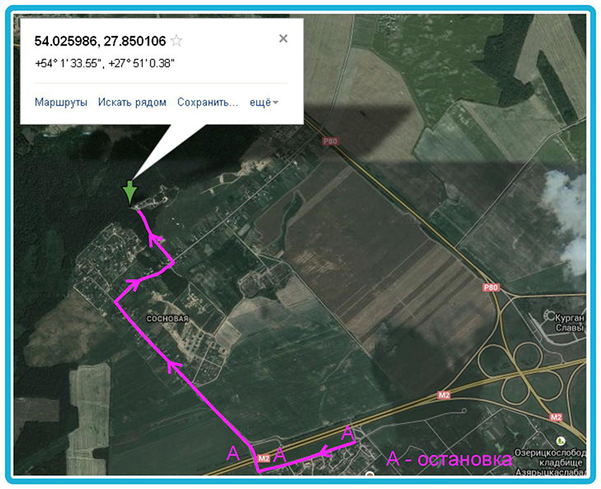
Task: Choose the Сохранить… link
Action: point(208,102)
